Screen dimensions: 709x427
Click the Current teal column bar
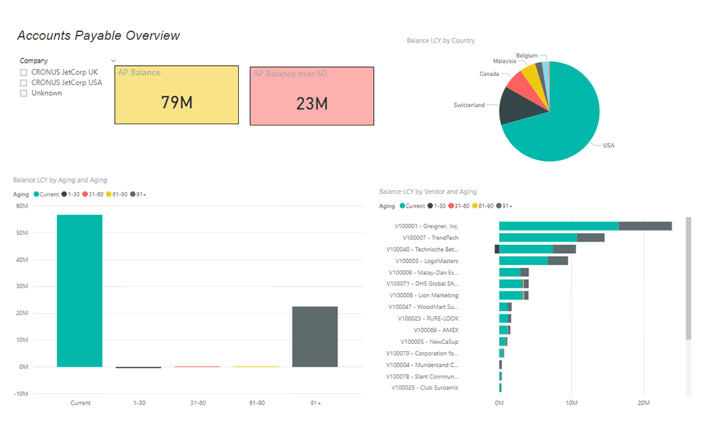pyautogui.click(x=80, y=290)
